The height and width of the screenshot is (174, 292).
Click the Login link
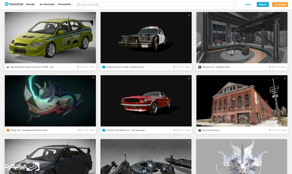(248, 4)
